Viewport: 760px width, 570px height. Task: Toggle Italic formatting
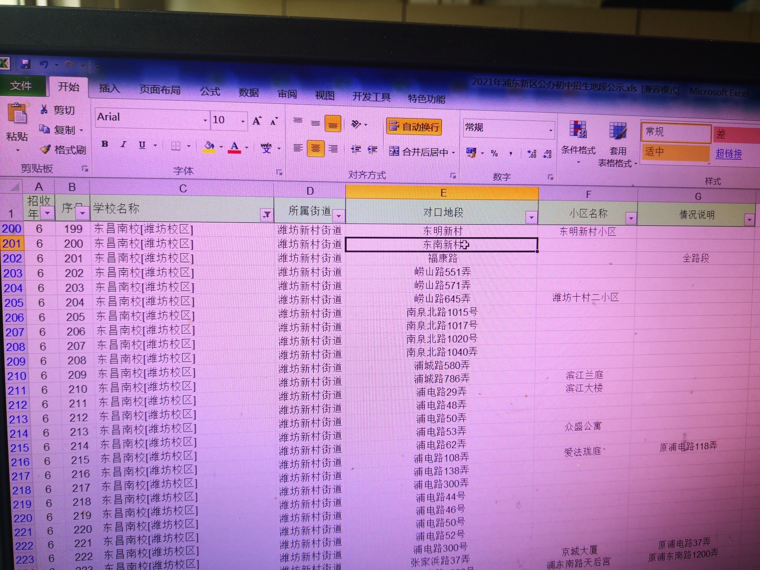(x=123, y=144)
